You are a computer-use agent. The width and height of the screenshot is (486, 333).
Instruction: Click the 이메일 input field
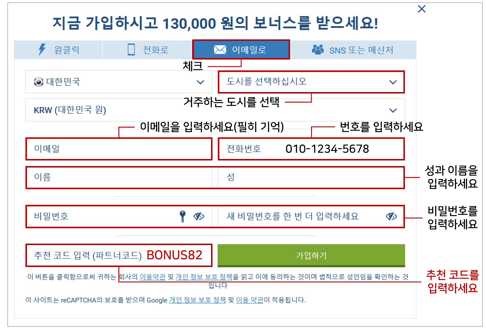[x=119, y=149]
